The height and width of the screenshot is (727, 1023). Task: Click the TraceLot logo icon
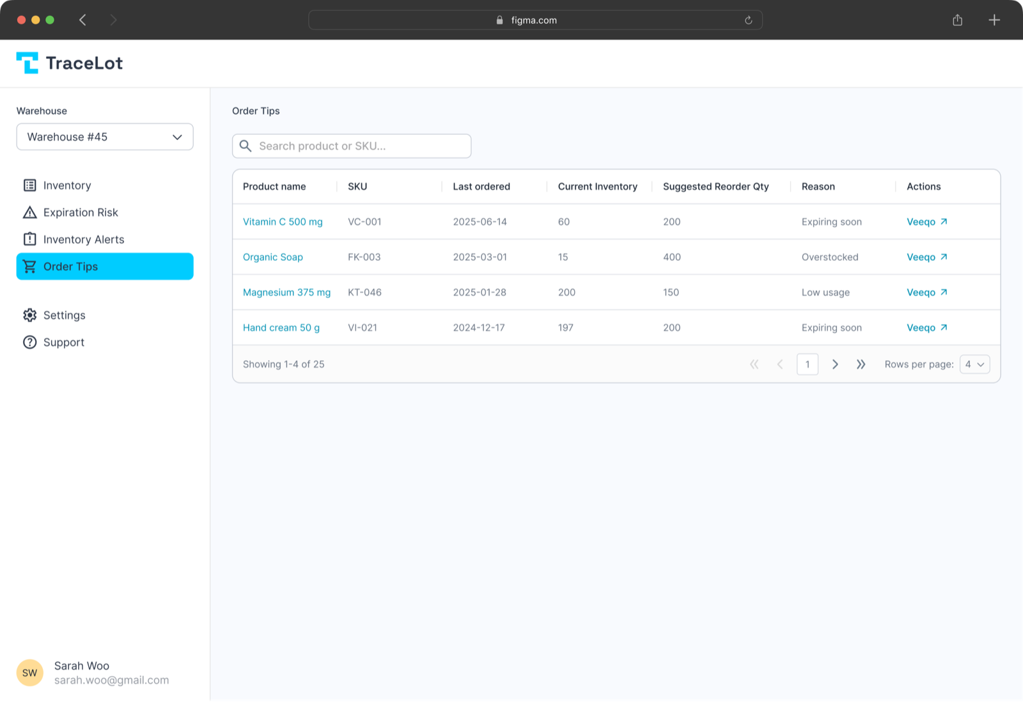[27, 62]
